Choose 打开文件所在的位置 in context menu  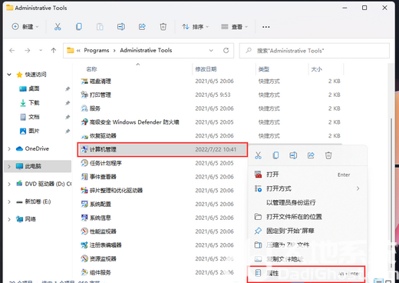pos(308,217)
